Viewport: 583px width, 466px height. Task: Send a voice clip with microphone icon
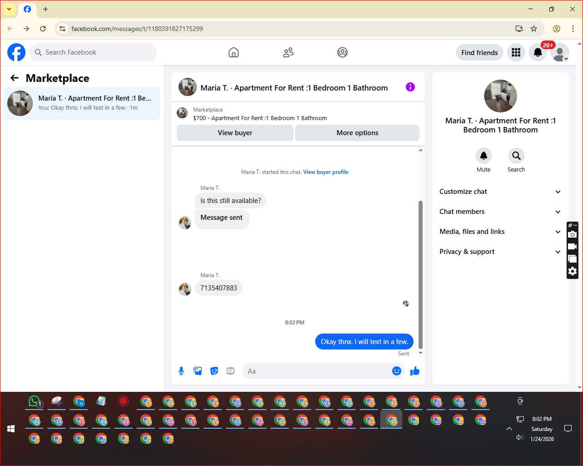pos(181,371)
